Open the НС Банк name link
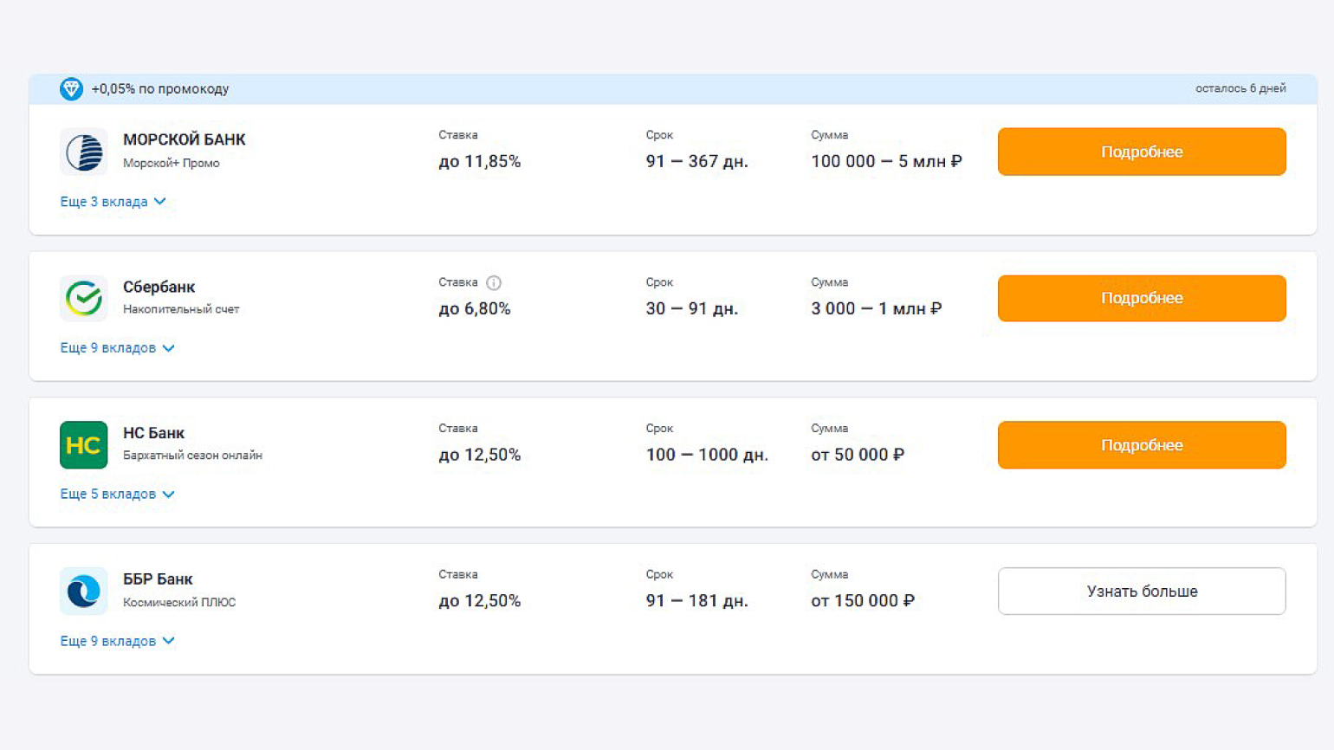Screen dimensions: 1334x750 point(153,433)
